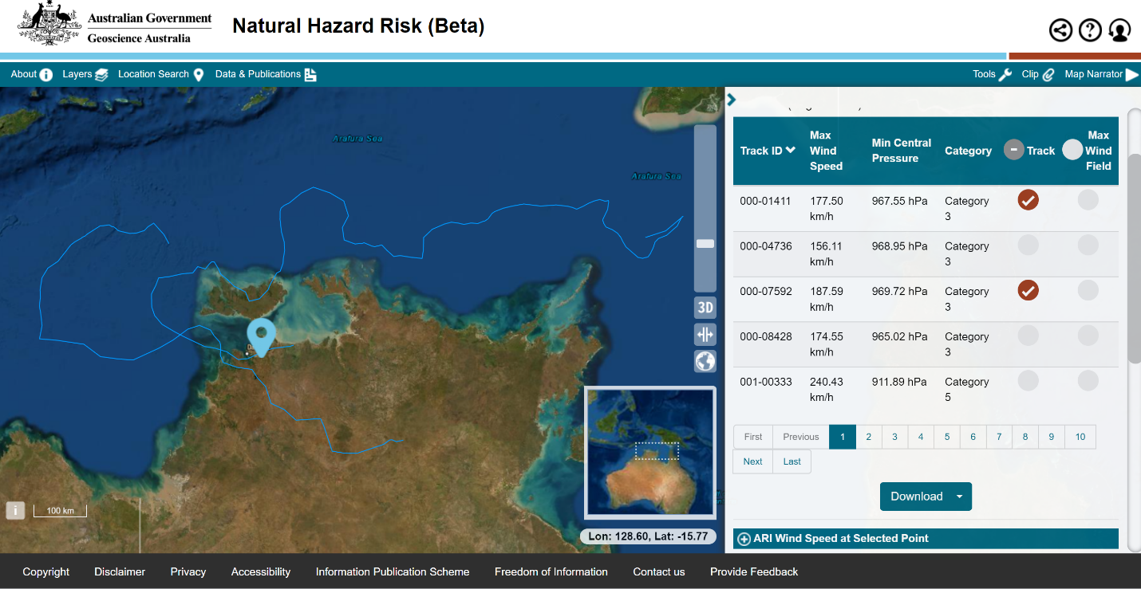Enable track for cyclone 000-04736

click(1028, 245)
